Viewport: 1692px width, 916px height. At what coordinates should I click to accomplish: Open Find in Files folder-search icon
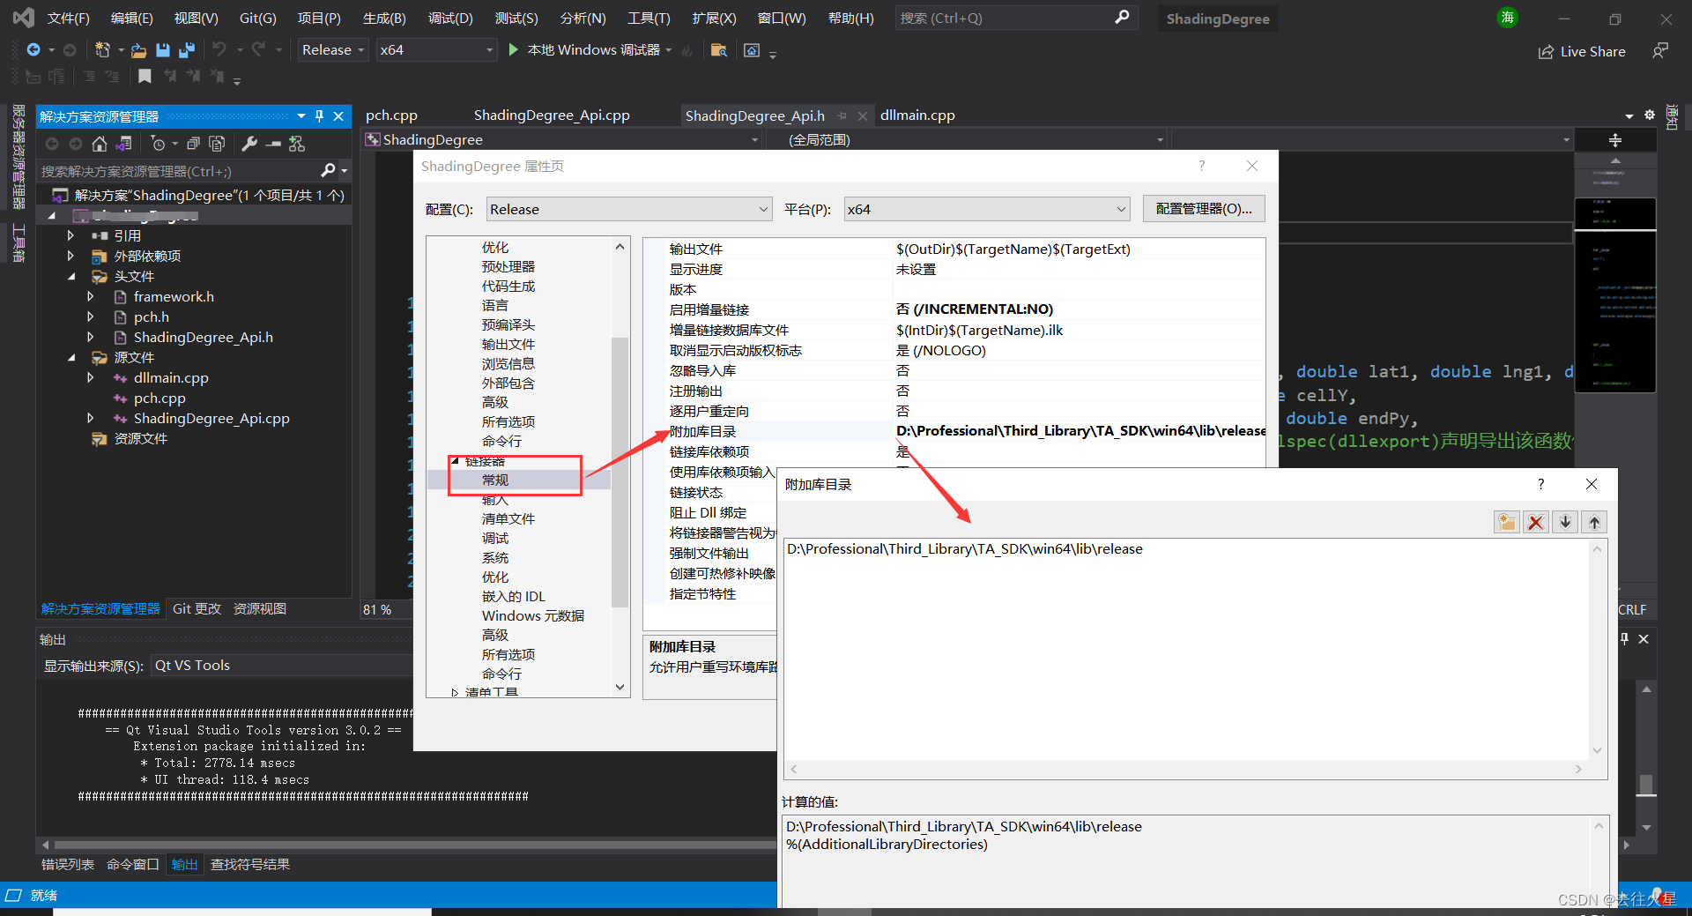tap(719, 50)
